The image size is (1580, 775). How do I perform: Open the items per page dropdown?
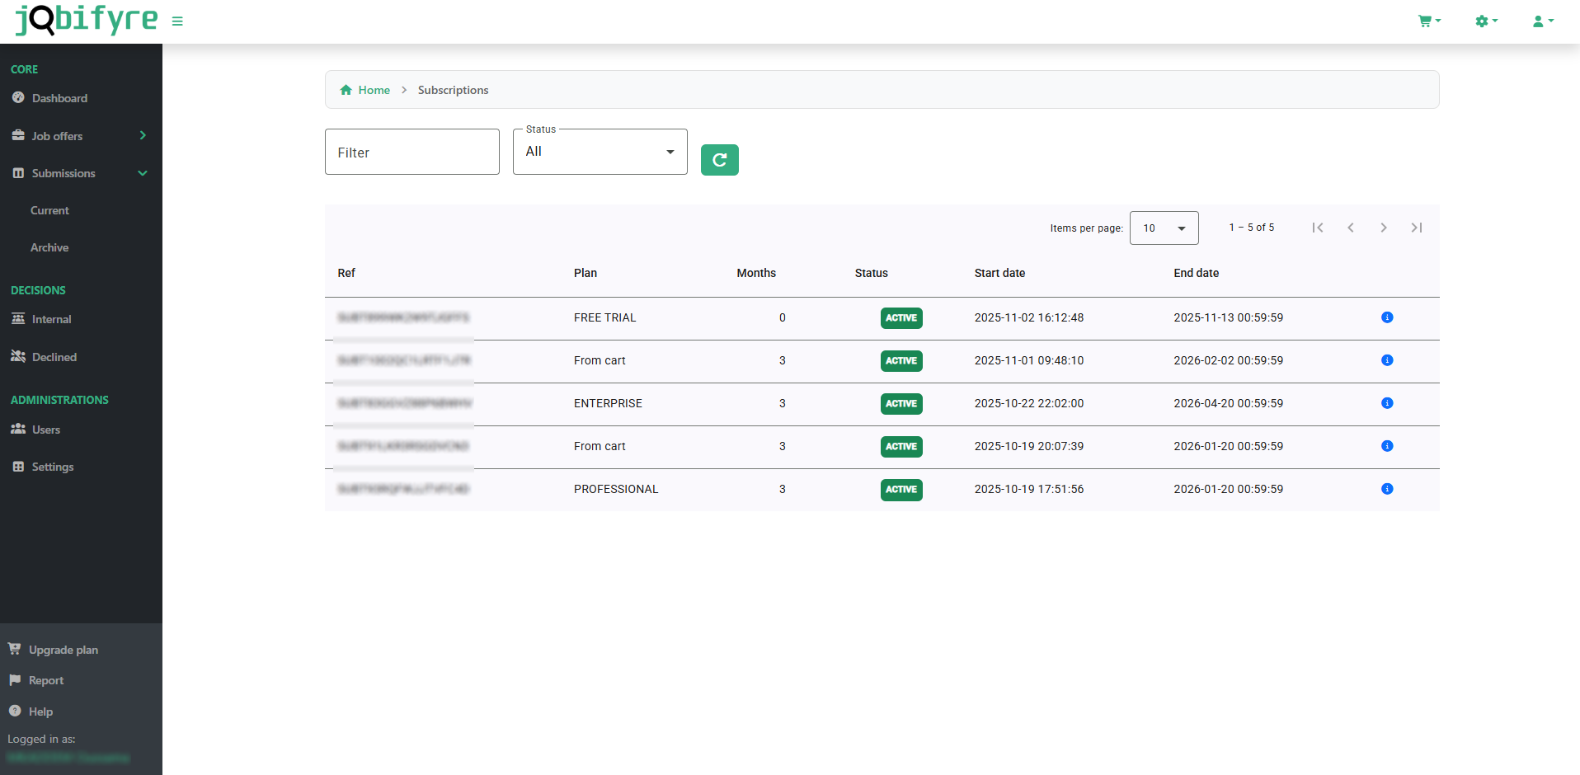1163,228
